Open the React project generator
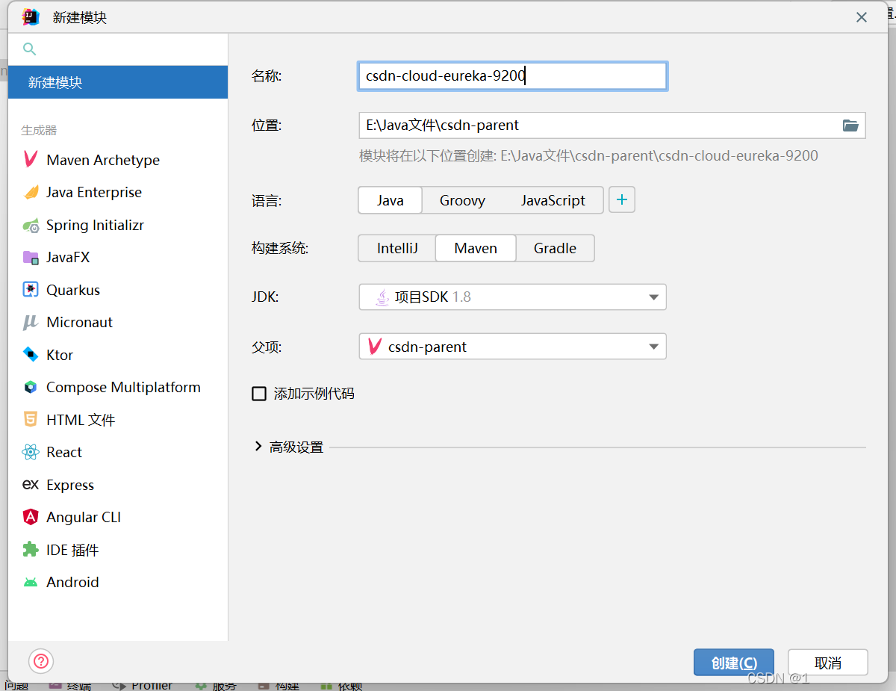This screenshot has width=896, height=691. coord(64,452)
